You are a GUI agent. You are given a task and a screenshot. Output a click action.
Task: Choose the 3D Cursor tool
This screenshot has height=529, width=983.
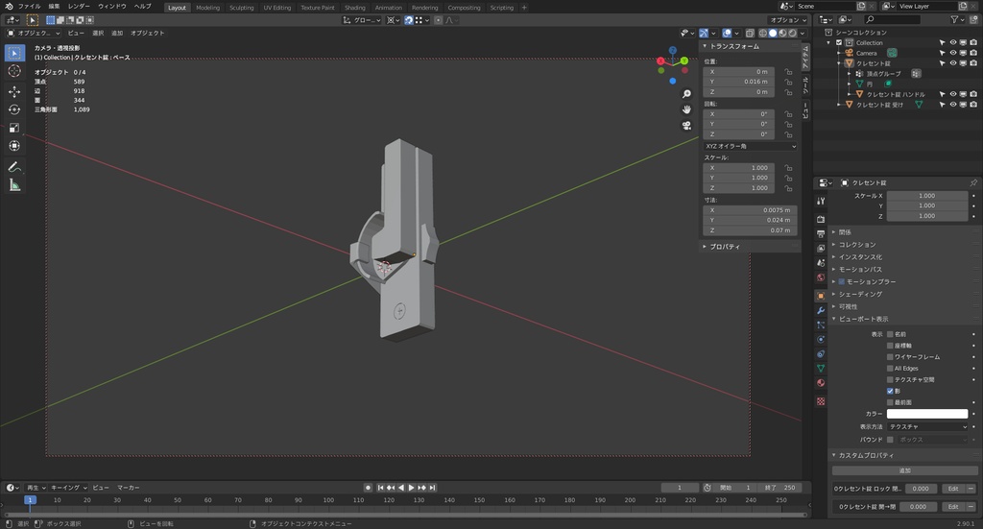pos(14,71)
